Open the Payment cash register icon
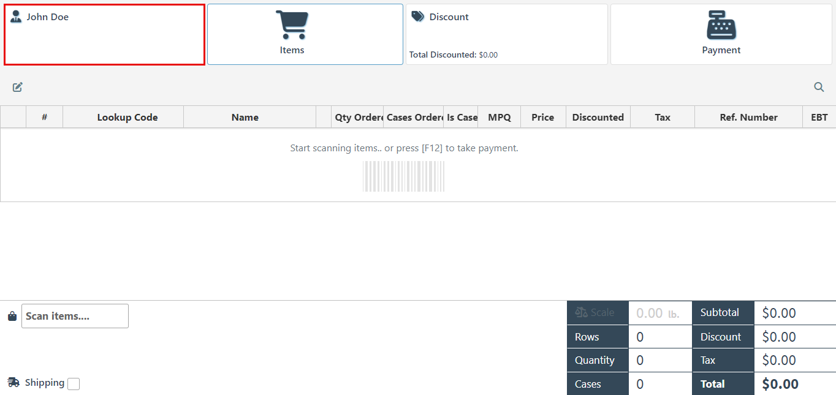 coord(721,25)
